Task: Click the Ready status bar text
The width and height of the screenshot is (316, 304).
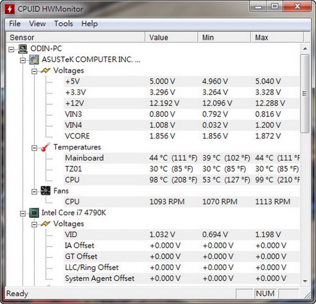Action: pos(17,293)
